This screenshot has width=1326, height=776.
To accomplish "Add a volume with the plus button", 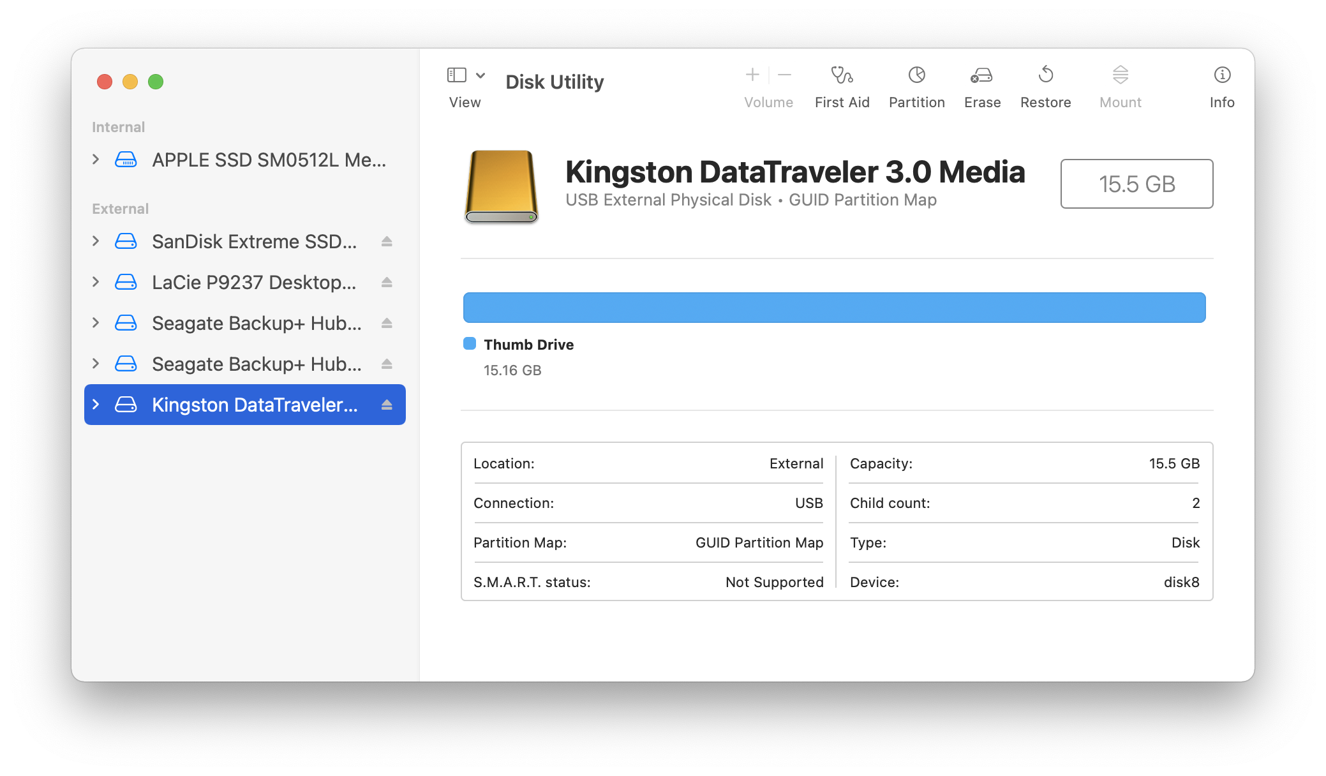I will [x=752, y=75].
